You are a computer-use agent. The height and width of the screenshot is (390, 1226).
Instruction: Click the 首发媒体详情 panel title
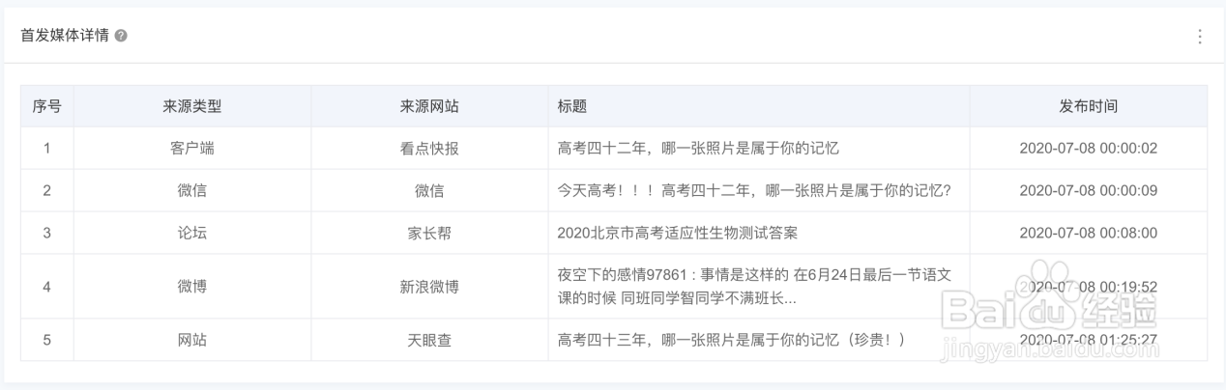pos(64,36)
